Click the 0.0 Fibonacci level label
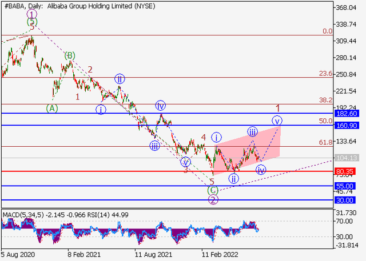This screenshot has height=261, width=366. 327,31
